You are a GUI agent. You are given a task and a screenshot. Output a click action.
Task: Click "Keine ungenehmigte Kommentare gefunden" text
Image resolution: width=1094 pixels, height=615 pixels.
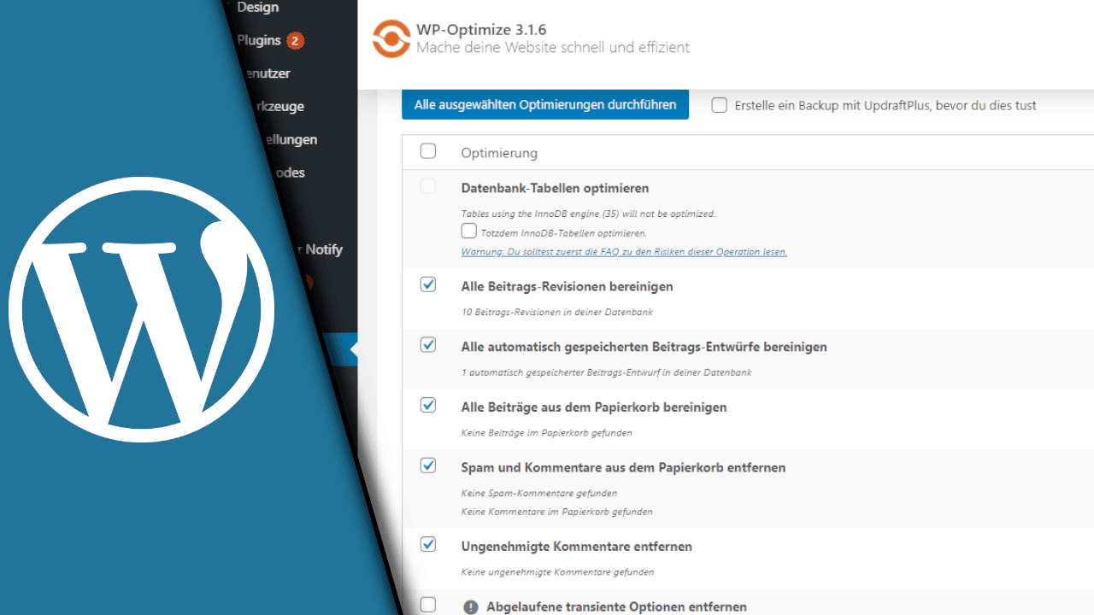[x=557, y=571]
